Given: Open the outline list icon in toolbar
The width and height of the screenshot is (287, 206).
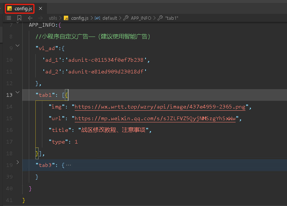Looking at the screenshot, I should pos(8,18).
